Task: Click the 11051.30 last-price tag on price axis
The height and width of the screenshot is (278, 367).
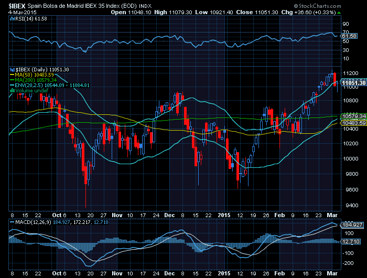Action: click(x=353, y=83)
